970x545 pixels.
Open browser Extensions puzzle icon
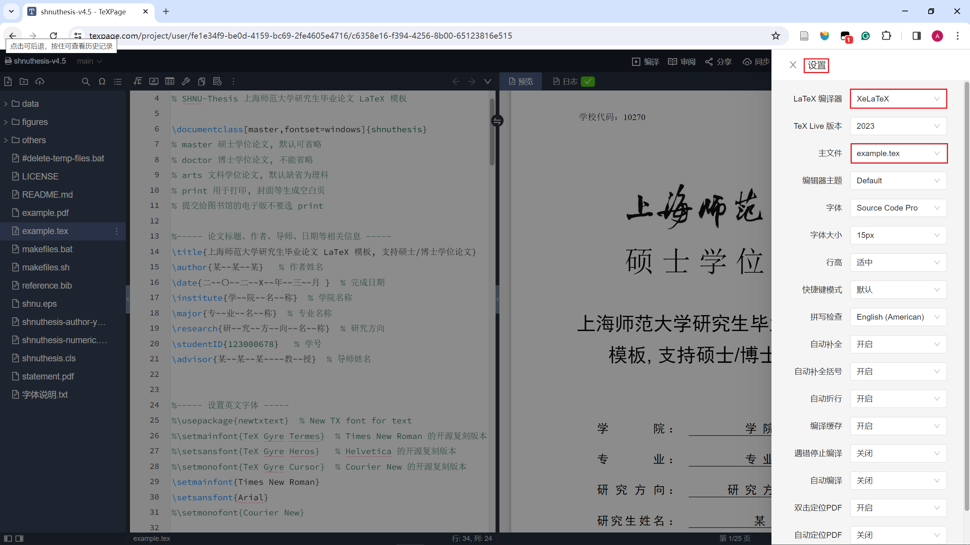tap(886, 36)
